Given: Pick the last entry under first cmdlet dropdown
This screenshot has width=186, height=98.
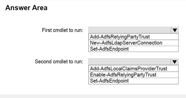Looking at the screenshot, I should click(x=133, y=49).
